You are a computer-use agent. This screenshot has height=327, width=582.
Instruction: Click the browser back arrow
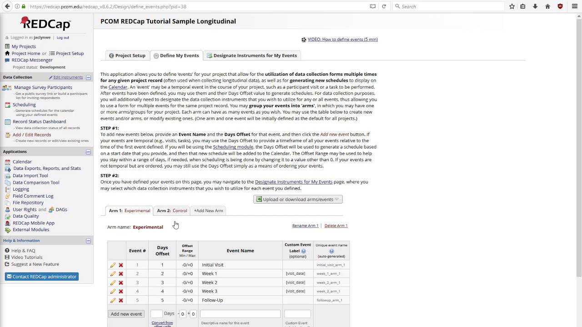(7, 6)
